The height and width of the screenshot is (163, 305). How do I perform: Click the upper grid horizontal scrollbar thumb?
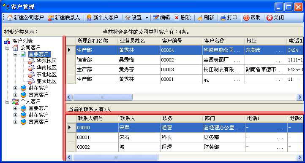pos(102,97)
